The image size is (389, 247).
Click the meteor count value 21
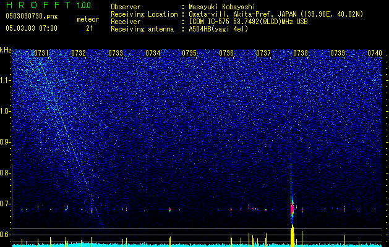[x=89, y=28]
